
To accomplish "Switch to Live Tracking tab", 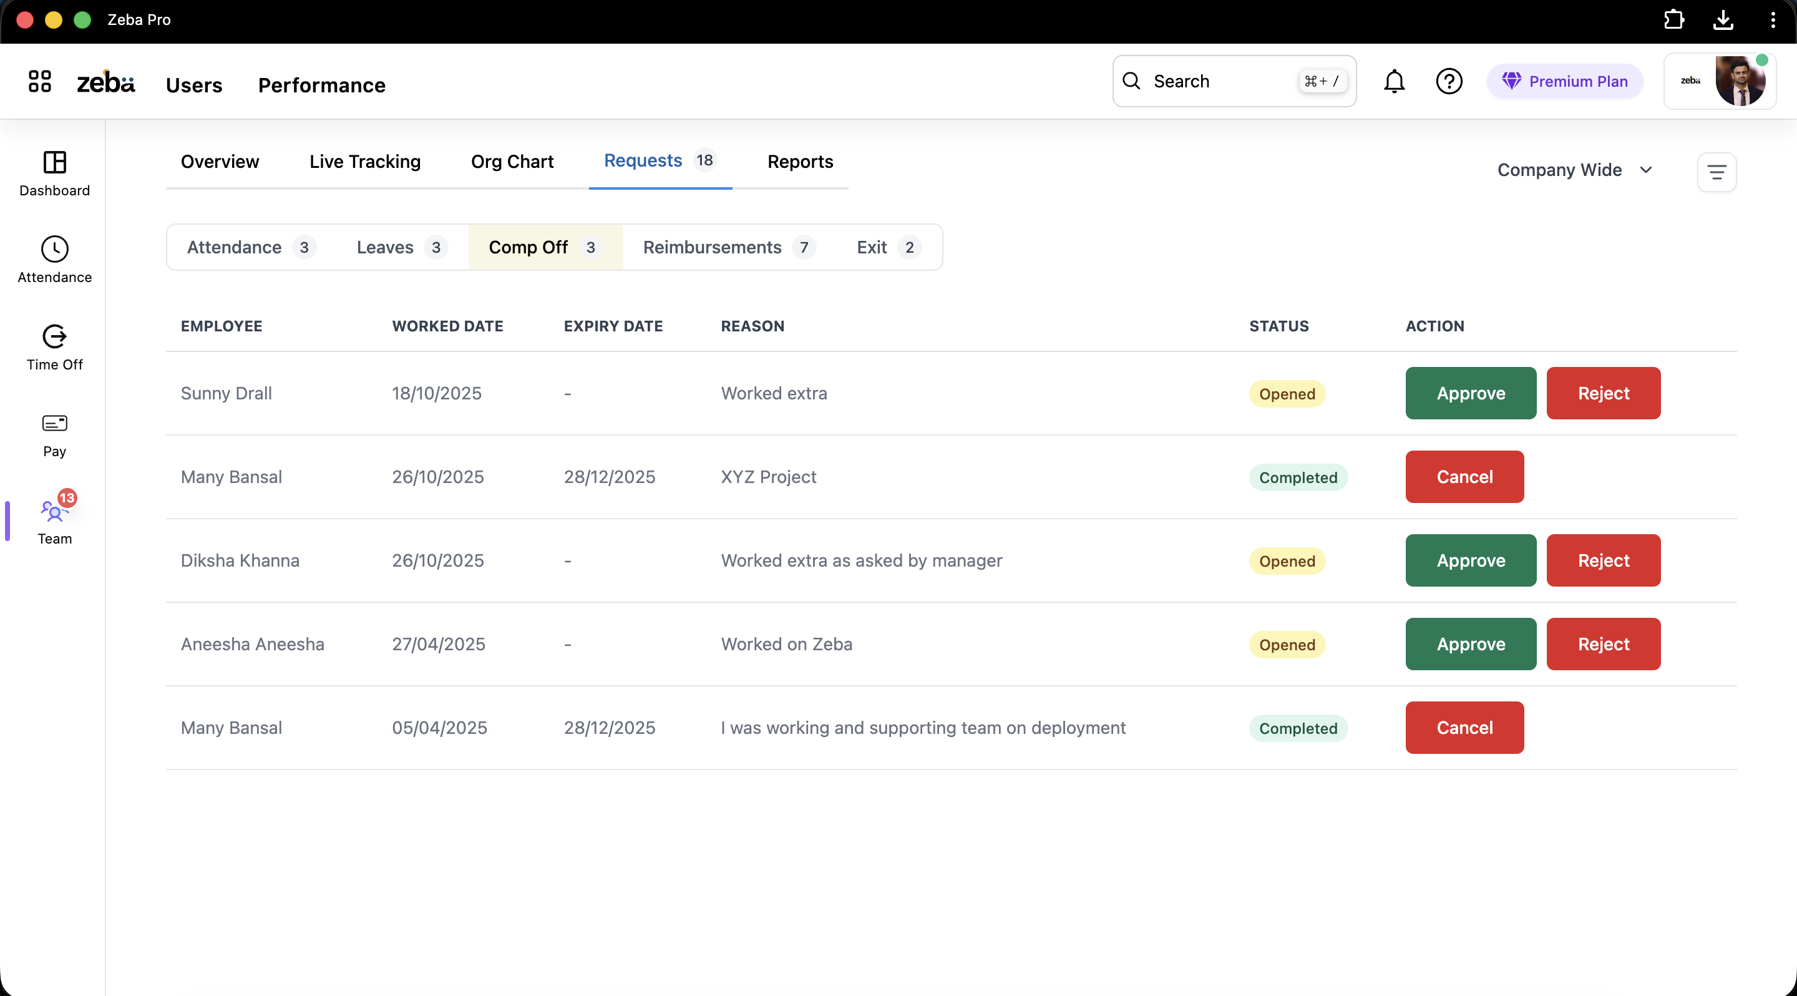I will [x=365, y=162].
